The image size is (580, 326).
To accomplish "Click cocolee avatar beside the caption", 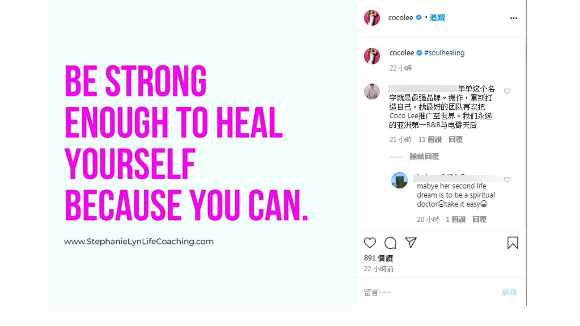I will click(372, 56).
